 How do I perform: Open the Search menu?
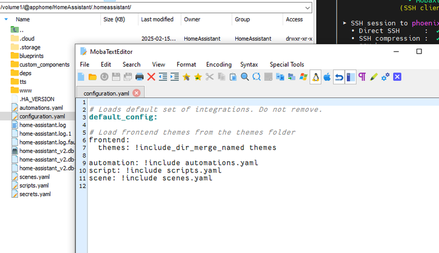pos(131,65)
